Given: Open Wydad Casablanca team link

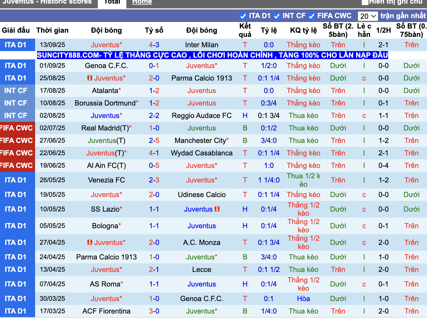Looking at the screenshot, I should (202, 153).
